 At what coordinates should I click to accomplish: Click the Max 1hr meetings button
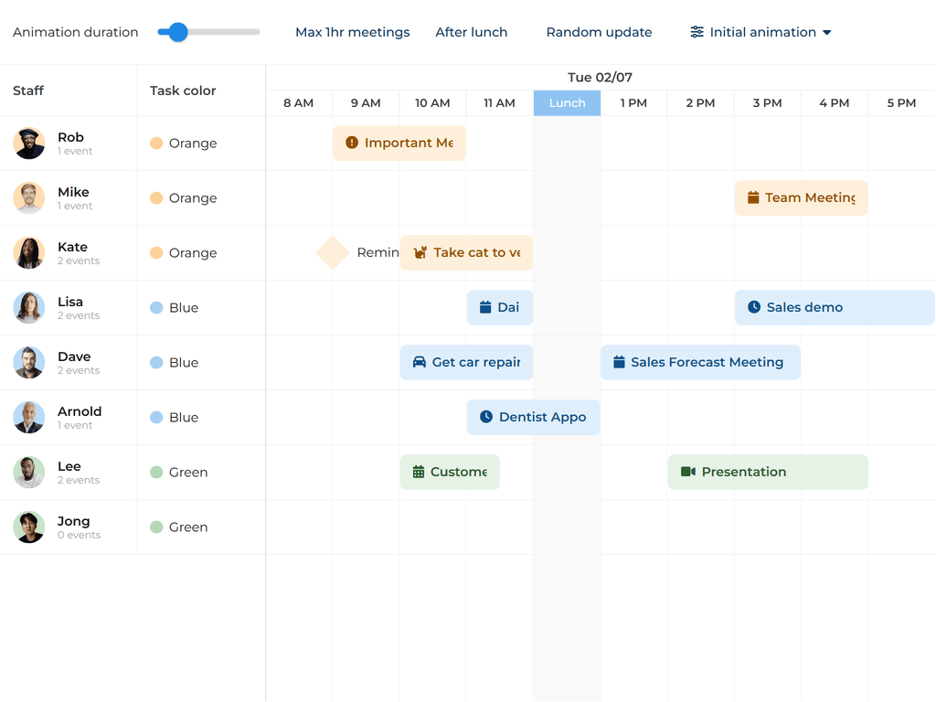352,32
